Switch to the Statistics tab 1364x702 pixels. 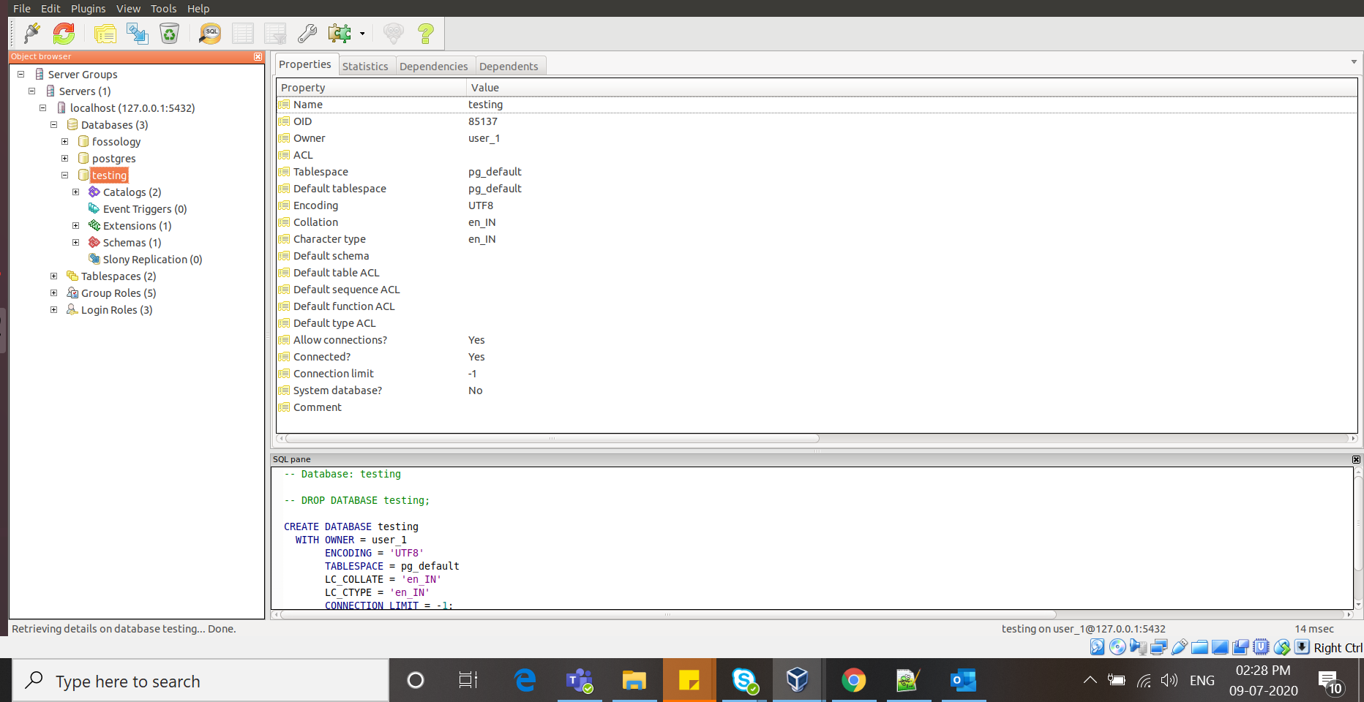tap(366, 65)
